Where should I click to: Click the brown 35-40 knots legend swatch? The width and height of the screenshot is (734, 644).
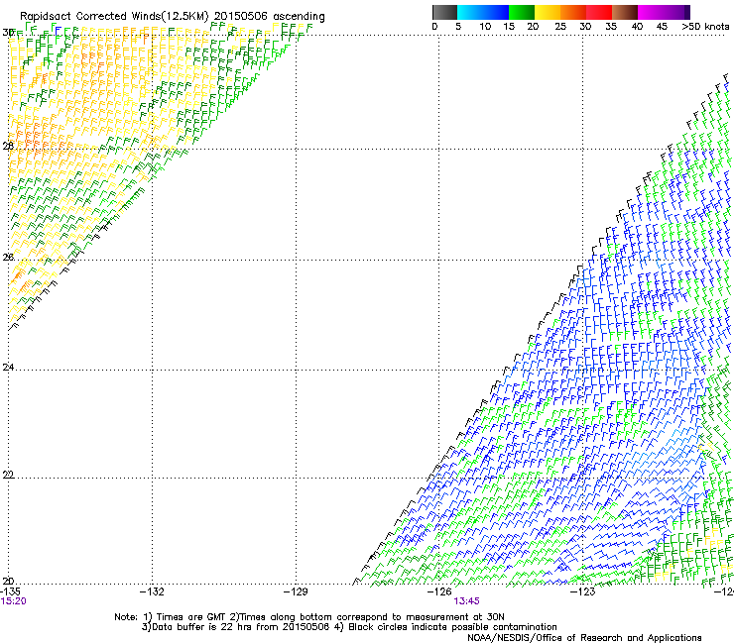(625, 12)
